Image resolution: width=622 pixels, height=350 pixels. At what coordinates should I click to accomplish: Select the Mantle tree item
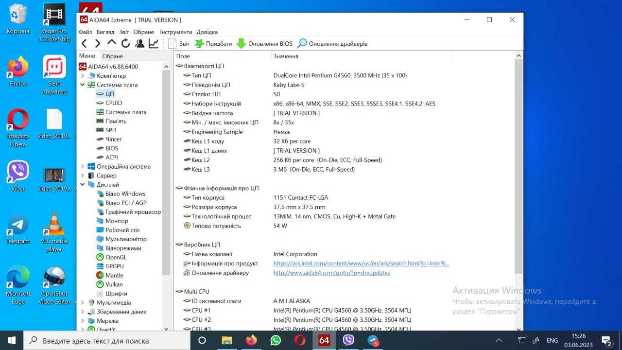click(x=114, y=276)
